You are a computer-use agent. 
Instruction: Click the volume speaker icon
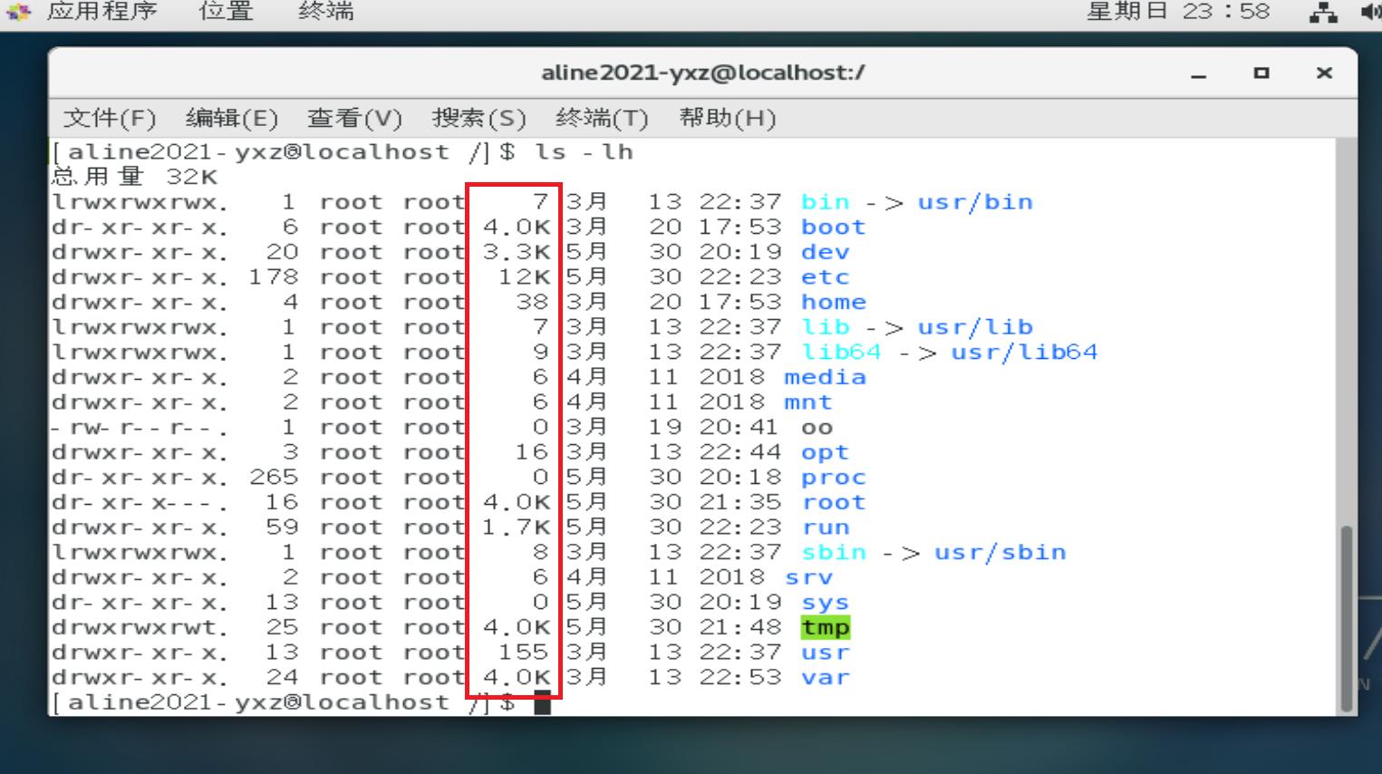[1370, 13]
